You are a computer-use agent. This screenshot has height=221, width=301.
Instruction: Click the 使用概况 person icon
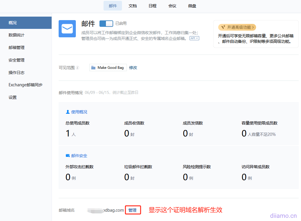tap(68, 112)
